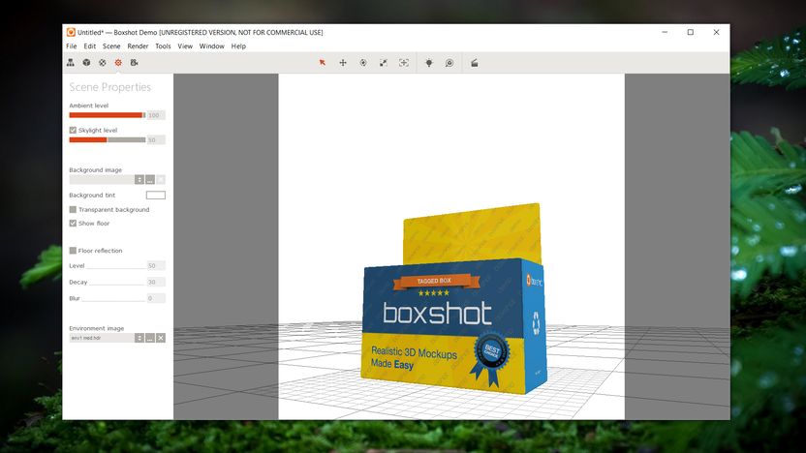Browse for an Environment image with ellipsis button
The image size is (806, 453).
[x=150, y=338]
